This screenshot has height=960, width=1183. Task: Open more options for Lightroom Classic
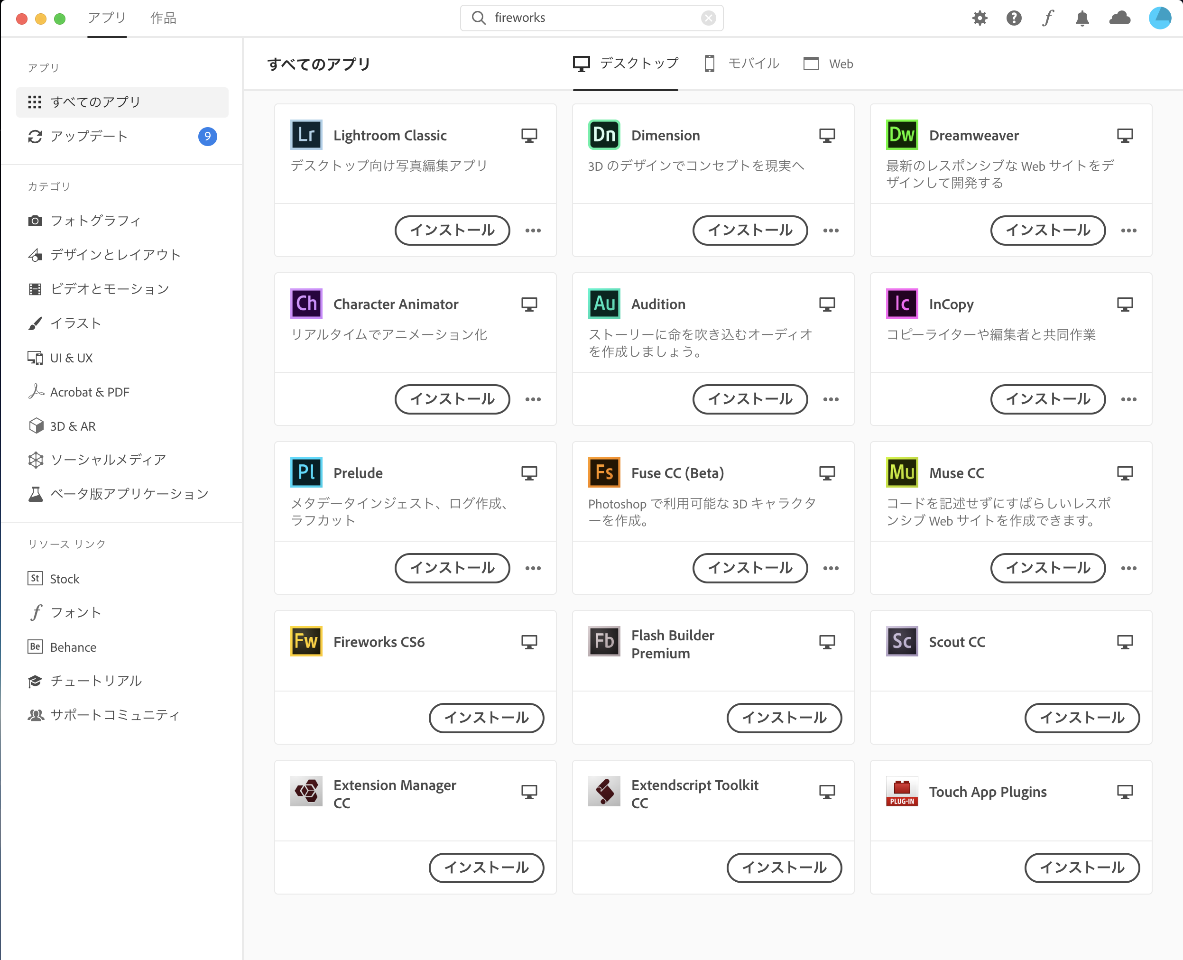533,230
